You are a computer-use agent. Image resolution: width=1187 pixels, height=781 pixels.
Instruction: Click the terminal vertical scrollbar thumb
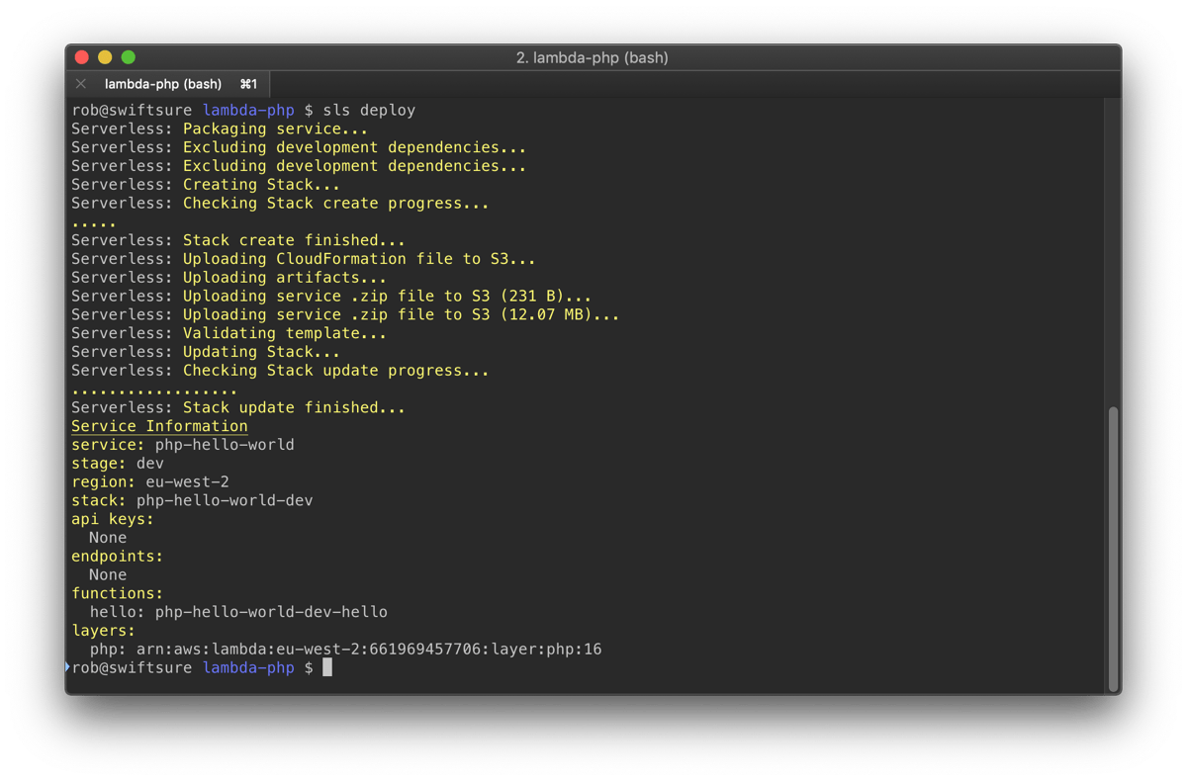1114,549
